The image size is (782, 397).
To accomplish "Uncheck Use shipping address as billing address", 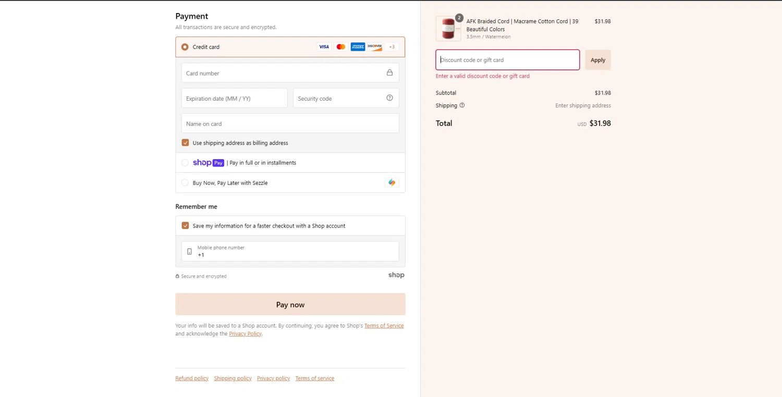I will pos(185,142).
